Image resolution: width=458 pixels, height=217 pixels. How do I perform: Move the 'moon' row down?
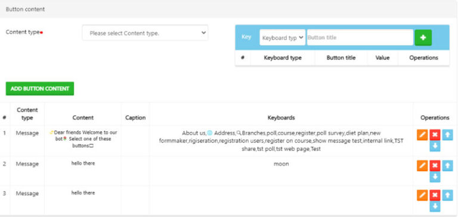435,177
